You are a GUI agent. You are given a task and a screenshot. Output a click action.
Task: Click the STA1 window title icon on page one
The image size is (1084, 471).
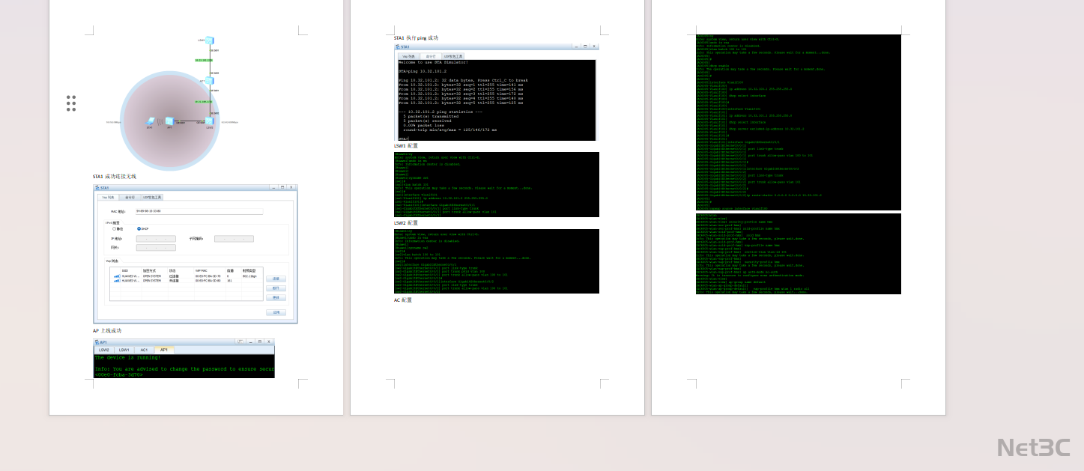[x=97, y=188]
